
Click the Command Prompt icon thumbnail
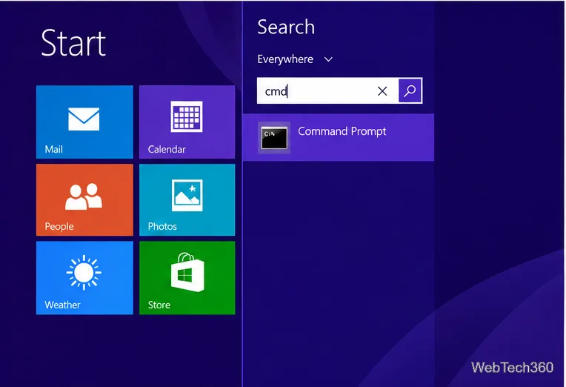pos(274,138)
